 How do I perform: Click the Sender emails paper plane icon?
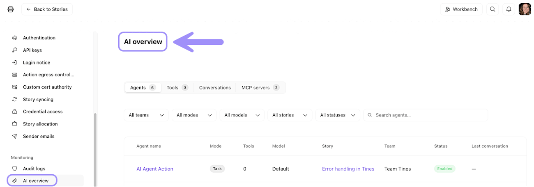pos(15,136)
